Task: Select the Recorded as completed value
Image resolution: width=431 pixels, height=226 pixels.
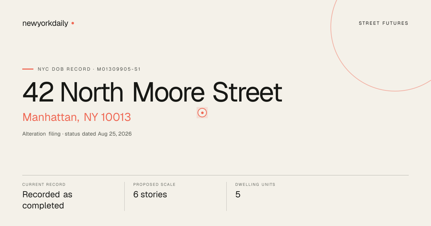Action: coord(47,200)
